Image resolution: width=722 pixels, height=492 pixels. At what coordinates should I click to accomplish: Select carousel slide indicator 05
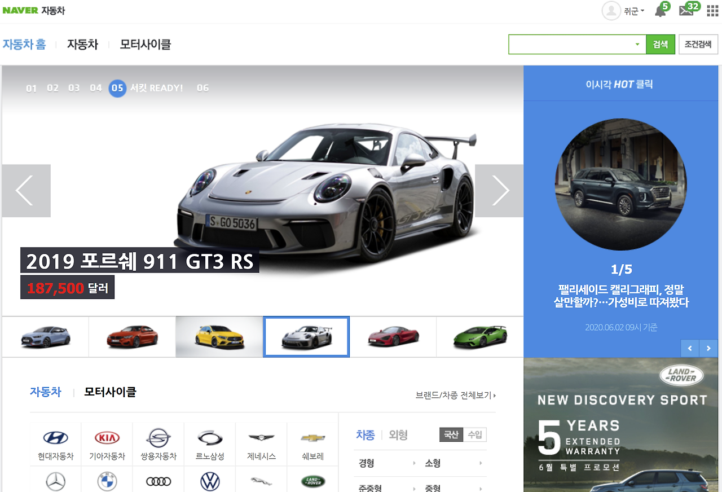tap(117, 88)
